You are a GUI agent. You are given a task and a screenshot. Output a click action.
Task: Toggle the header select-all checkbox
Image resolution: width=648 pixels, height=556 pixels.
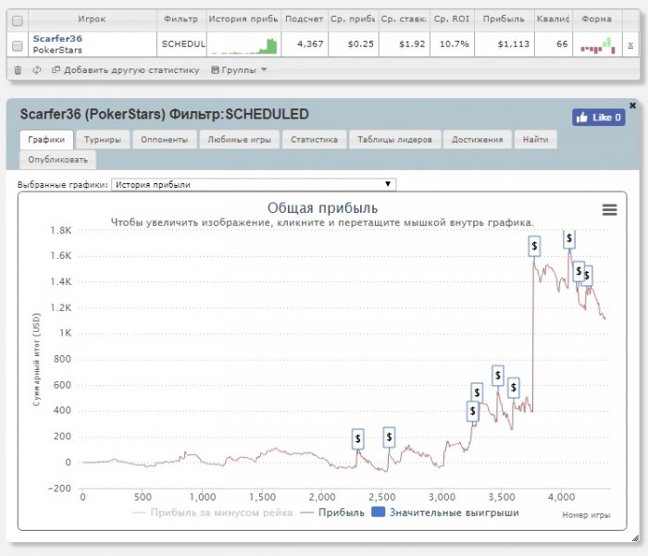click(x=18, y=20)
